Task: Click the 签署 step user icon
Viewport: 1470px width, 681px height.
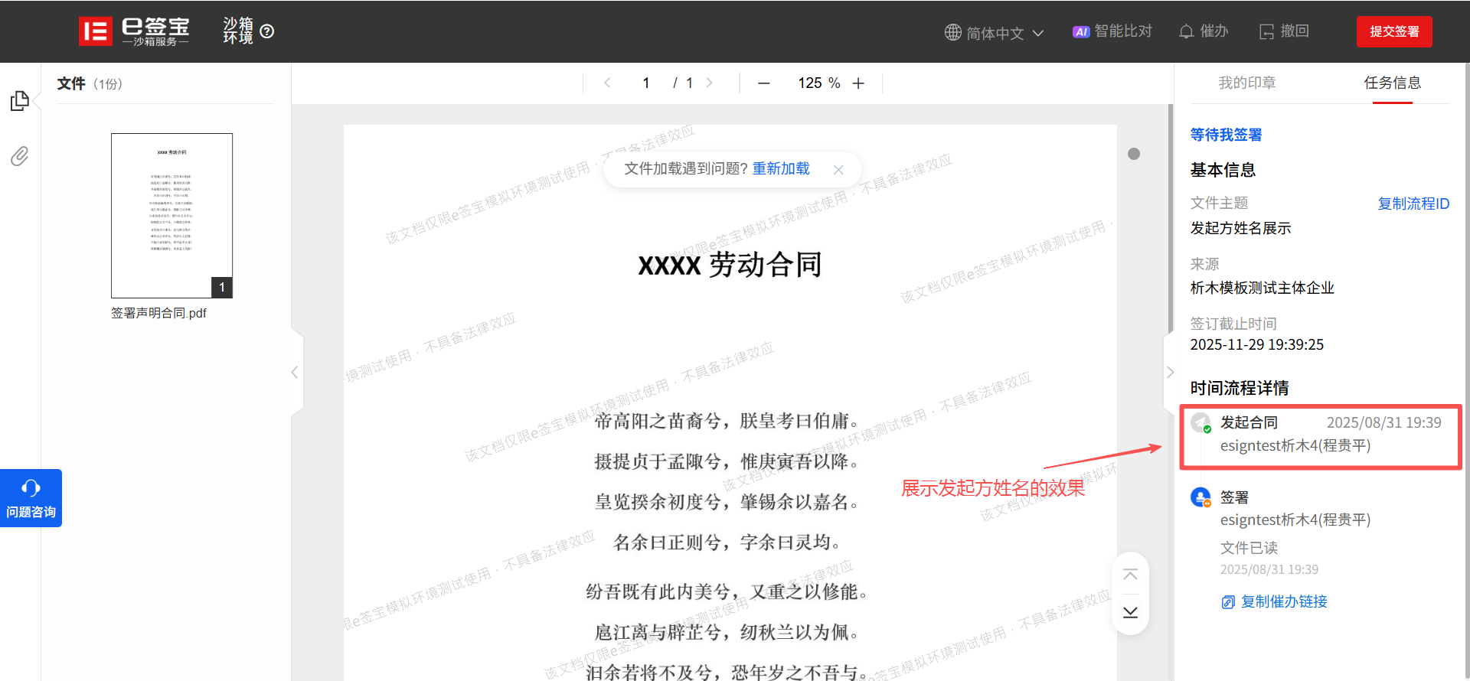Action: click(1200, 497)
